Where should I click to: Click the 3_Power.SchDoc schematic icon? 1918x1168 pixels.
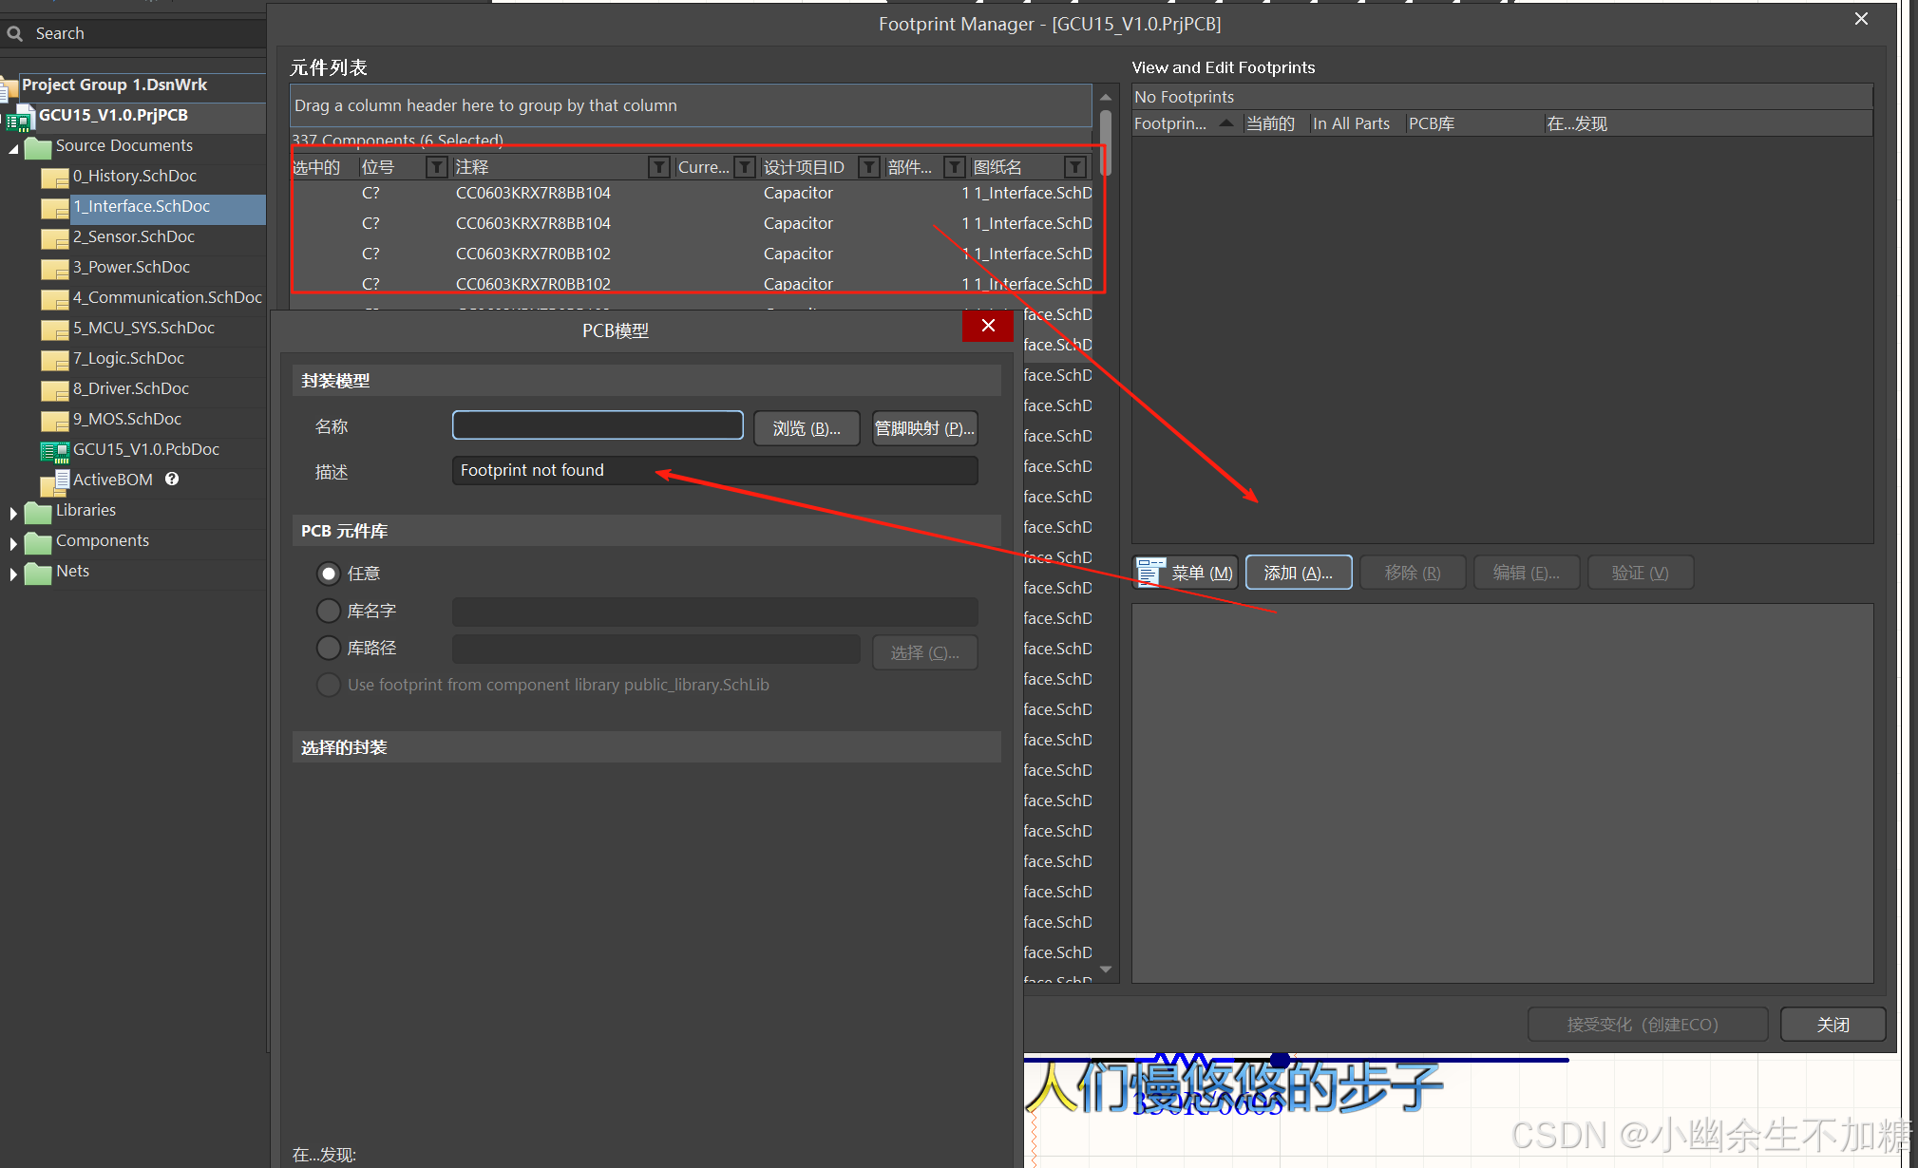click(x=55, y=269)
